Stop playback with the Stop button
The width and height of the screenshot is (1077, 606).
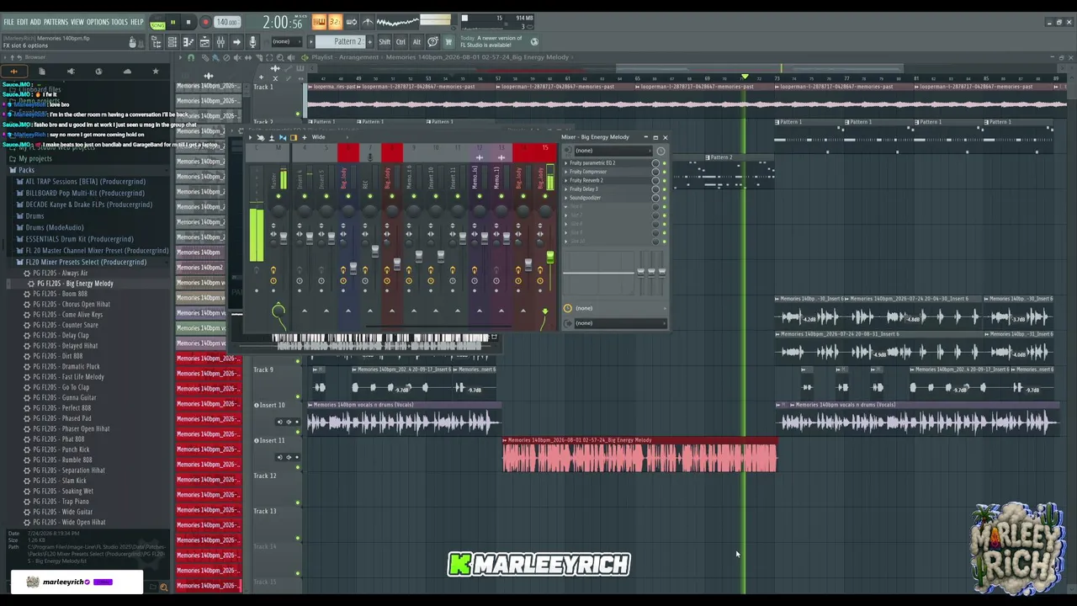point(188,22)
